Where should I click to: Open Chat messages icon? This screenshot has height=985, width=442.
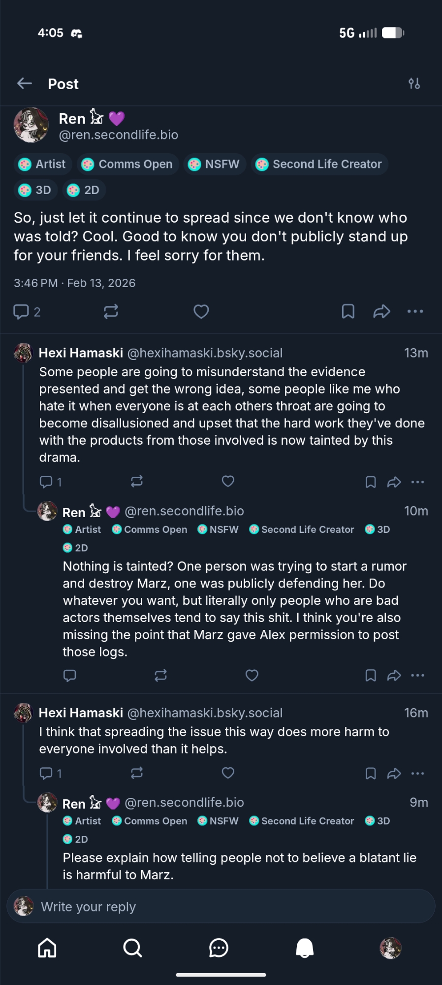(219, 948)
